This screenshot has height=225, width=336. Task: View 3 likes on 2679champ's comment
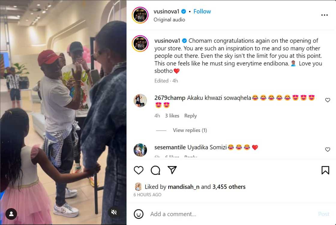point(172,116)
